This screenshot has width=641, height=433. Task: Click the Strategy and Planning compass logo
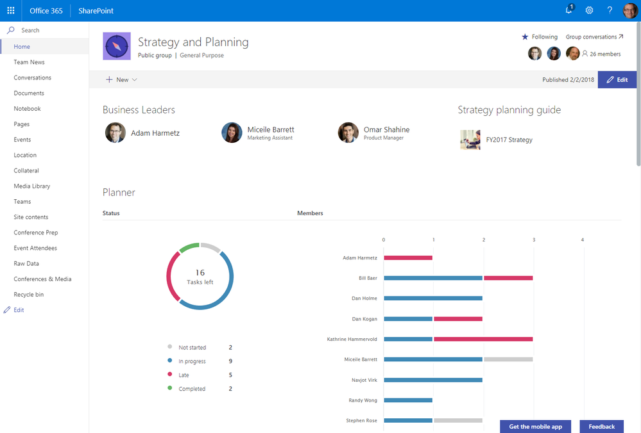click(117, 46)
